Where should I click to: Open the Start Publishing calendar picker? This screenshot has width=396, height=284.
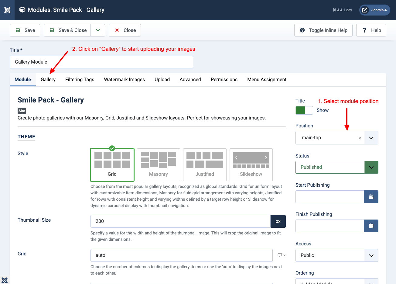[371, 197]
